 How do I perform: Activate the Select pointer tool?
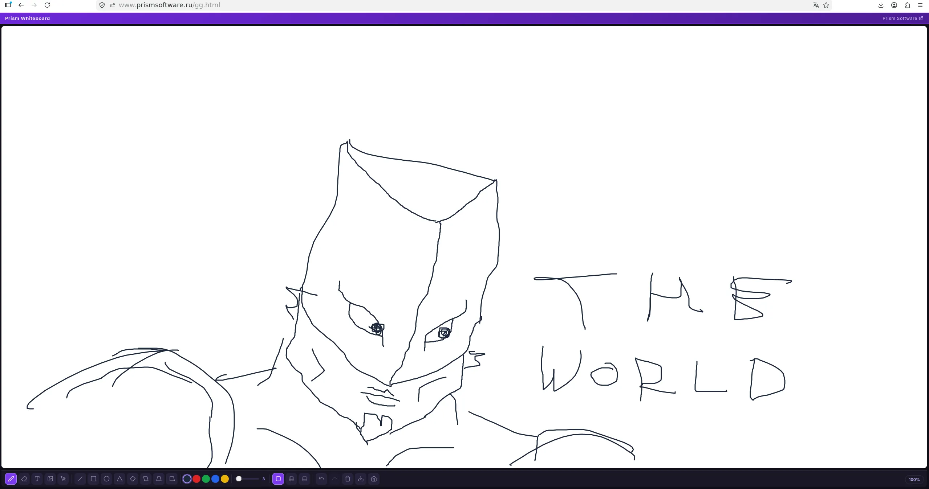coord(63,479)
